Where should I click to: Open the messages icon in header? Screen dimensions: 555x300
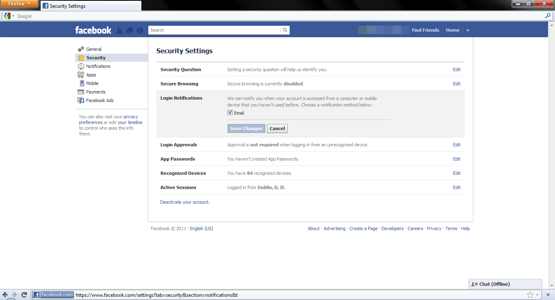click(x=130, y=30)
